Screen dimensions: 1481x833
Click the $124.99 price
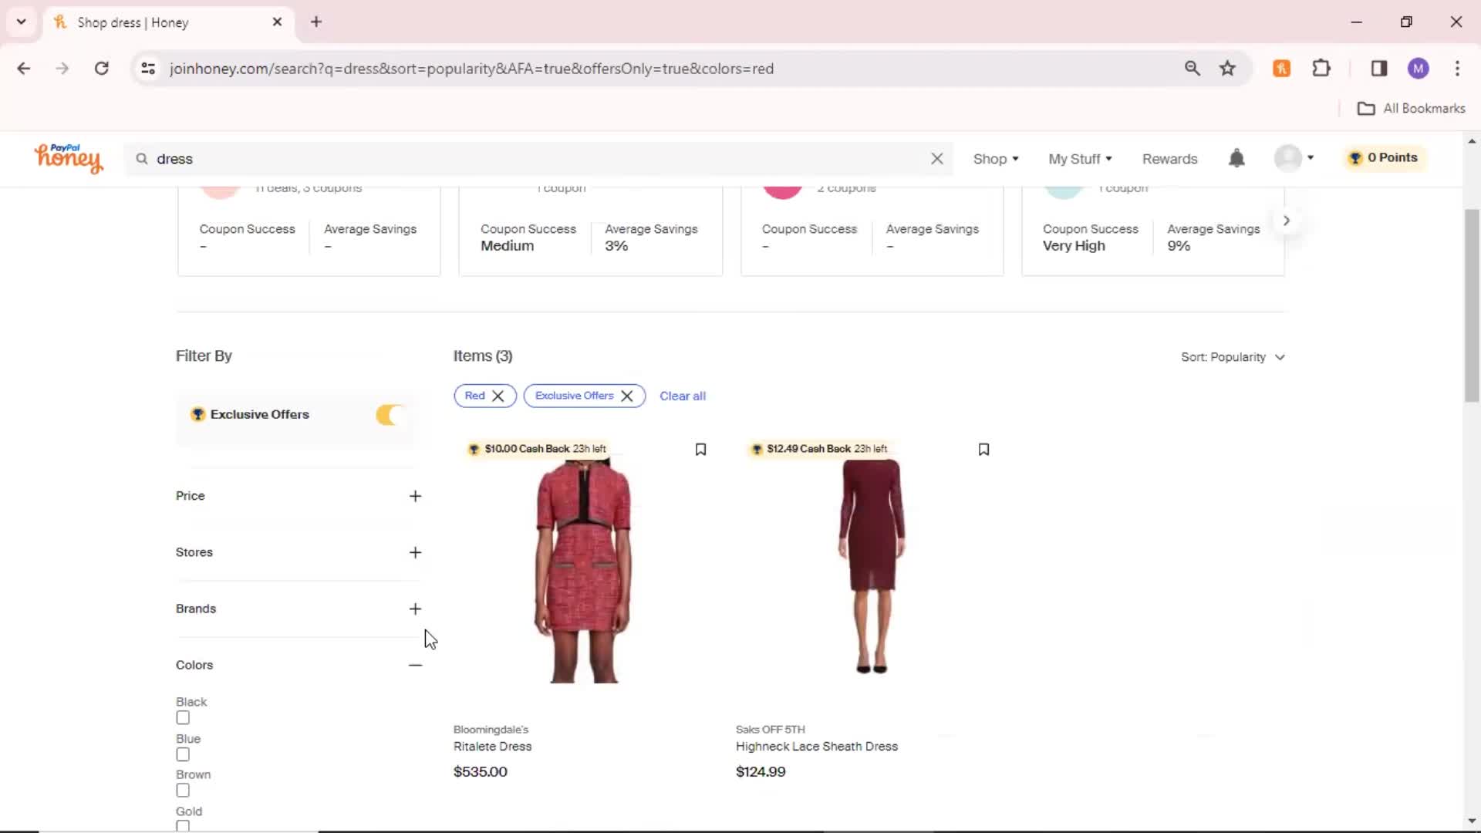click(x=761, y=772)
